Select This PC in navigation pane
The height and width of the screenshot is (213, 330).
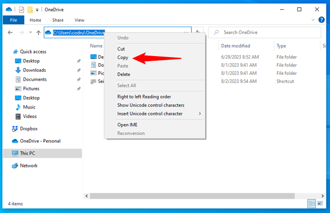pyautogui.click(x=42, y=153)
